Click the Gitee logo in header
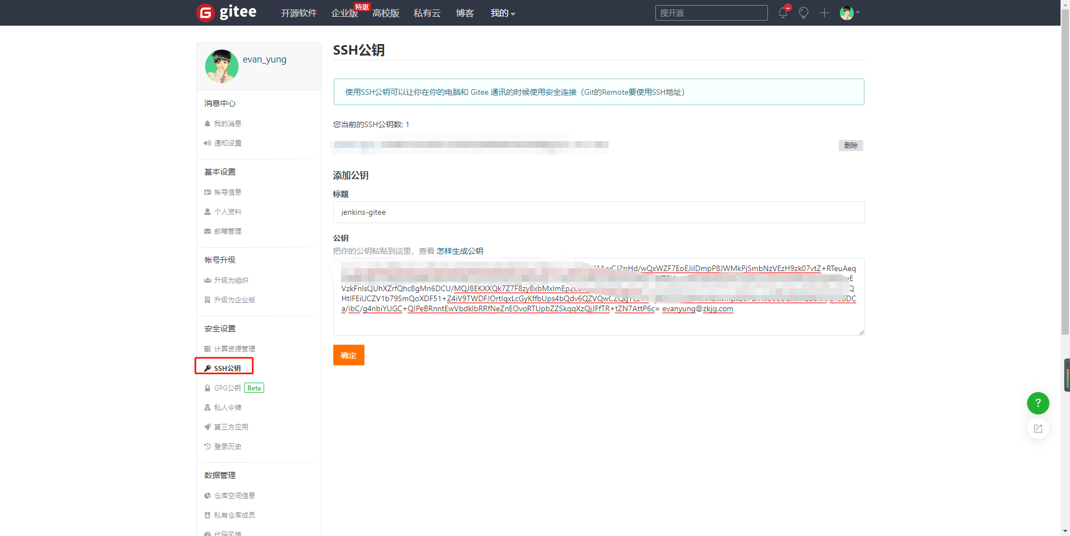This screenshot has width=1070, height=536. pyautogui.click(x=227, y=12)
